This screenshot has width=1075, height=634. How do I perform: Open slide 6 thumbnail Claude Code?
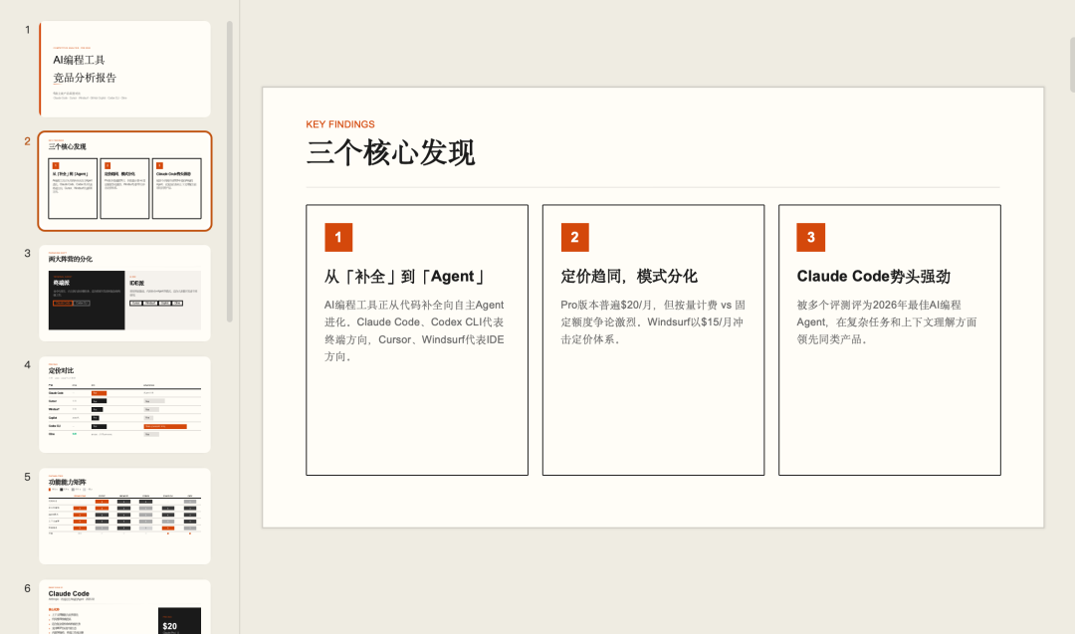click(x=124, y=606)
